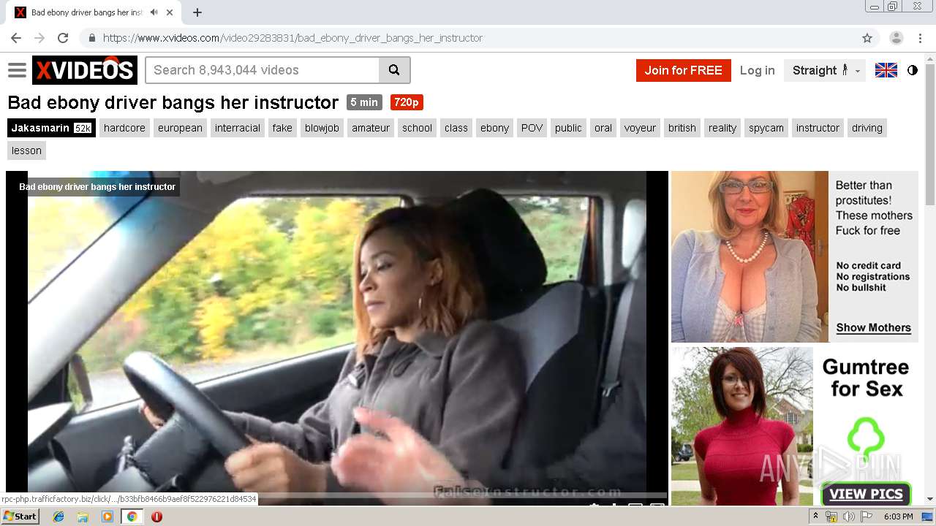The width and height of the screenshot is (936, 526).
Task: Open the Chrome profile avatar
Action: point(897,38)
